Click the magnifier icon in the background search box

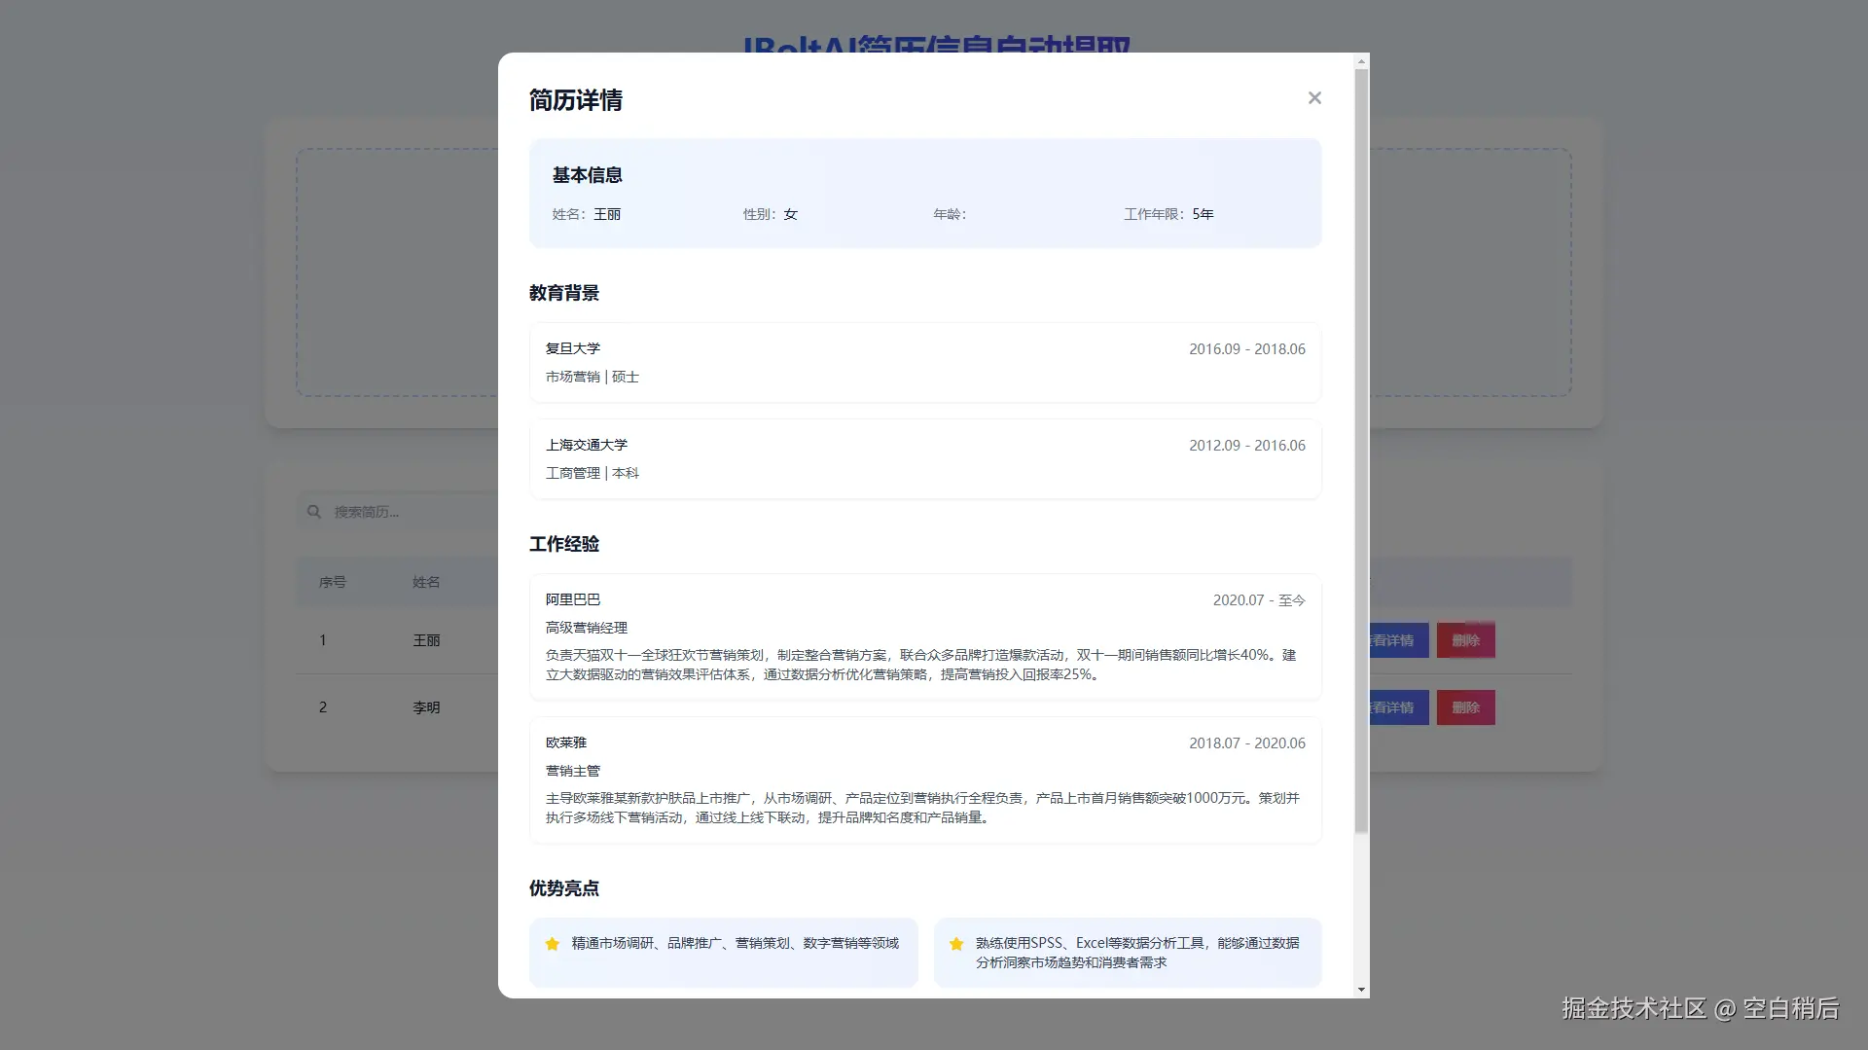(x=314, y=512)
